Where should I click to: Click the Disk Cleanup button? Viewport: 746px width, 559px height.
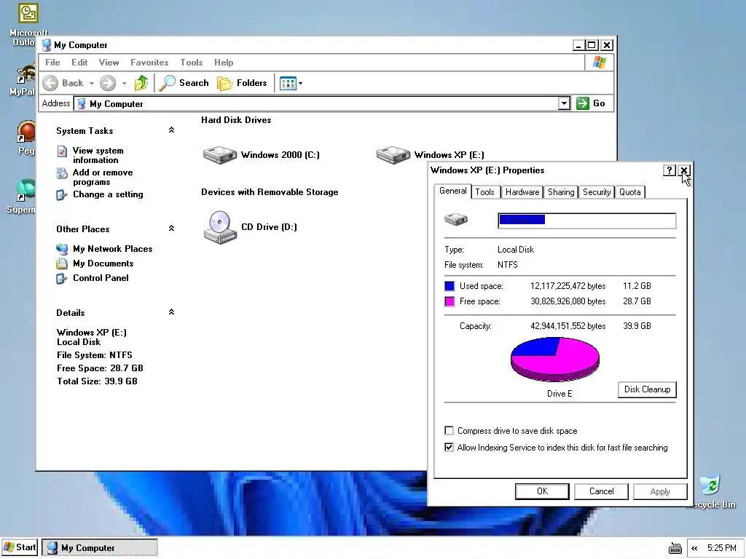click(647, 389)
